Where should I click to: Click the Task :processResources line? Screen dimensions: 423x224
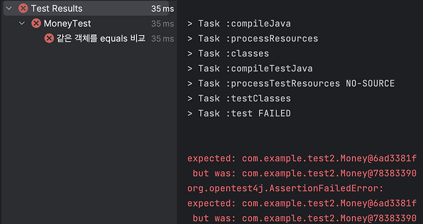coord(253,38)
